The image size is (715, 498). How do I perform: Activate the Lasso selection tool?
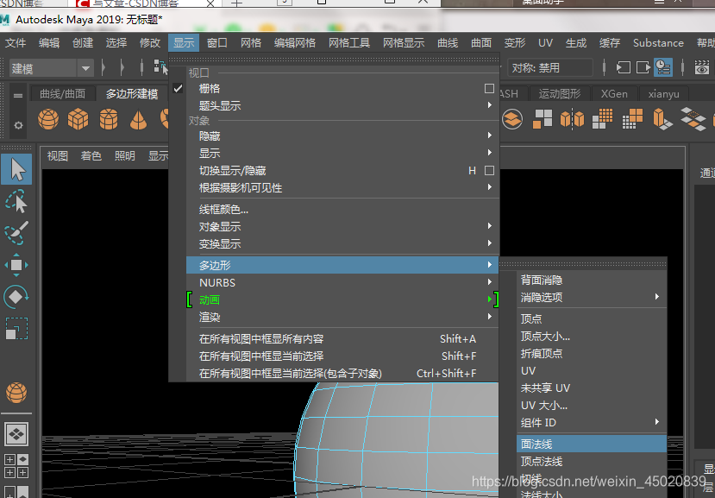pos(16,201)
